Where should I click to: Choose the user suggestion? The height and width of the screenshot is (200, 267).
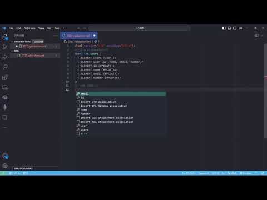121,126
